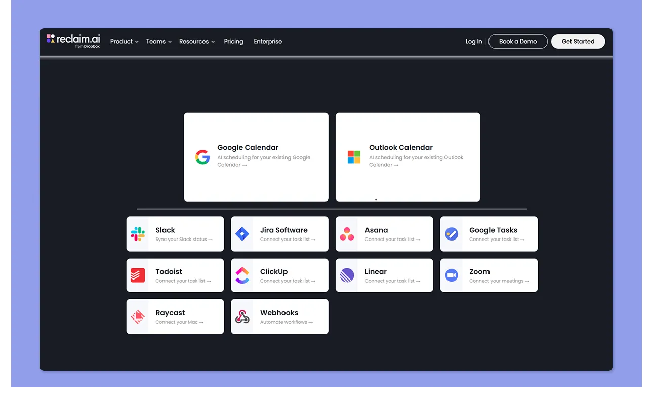
Task: Open the Product menu label
Action: [121, 42]
